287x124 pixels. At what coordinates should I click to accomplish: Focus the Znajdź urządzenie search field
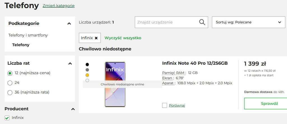coord(166,22)
